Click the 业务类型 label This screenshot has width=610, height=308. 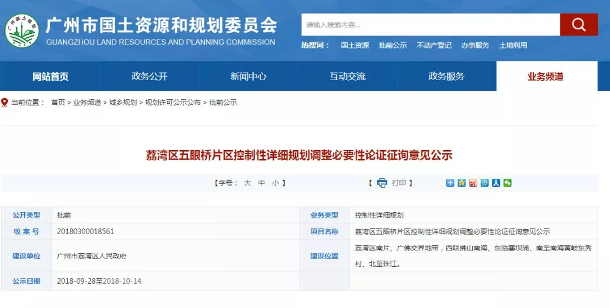(x=324, y=215)
